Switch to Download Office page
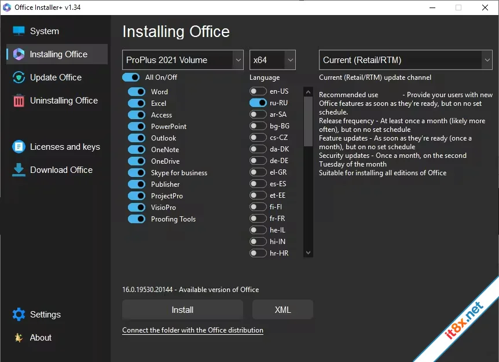 point(57,169)
